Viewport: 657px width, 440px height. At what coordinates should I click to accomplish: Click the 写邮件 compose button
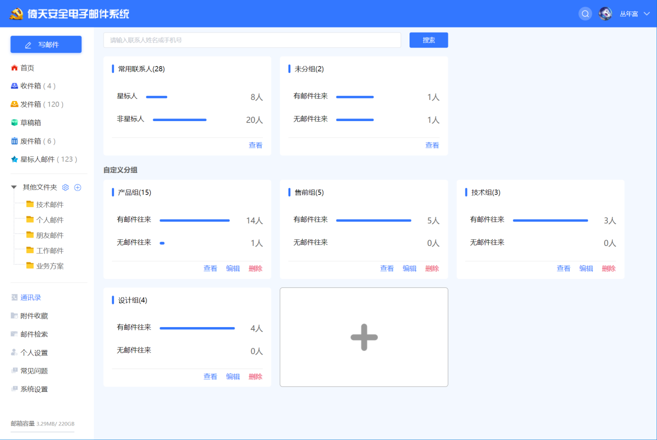(x=46, y=45)
